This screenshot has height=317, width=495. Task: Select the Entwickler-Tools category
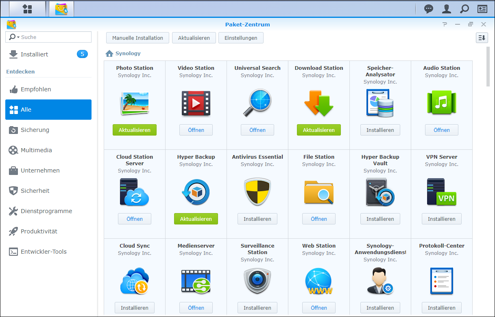(48, 252)
